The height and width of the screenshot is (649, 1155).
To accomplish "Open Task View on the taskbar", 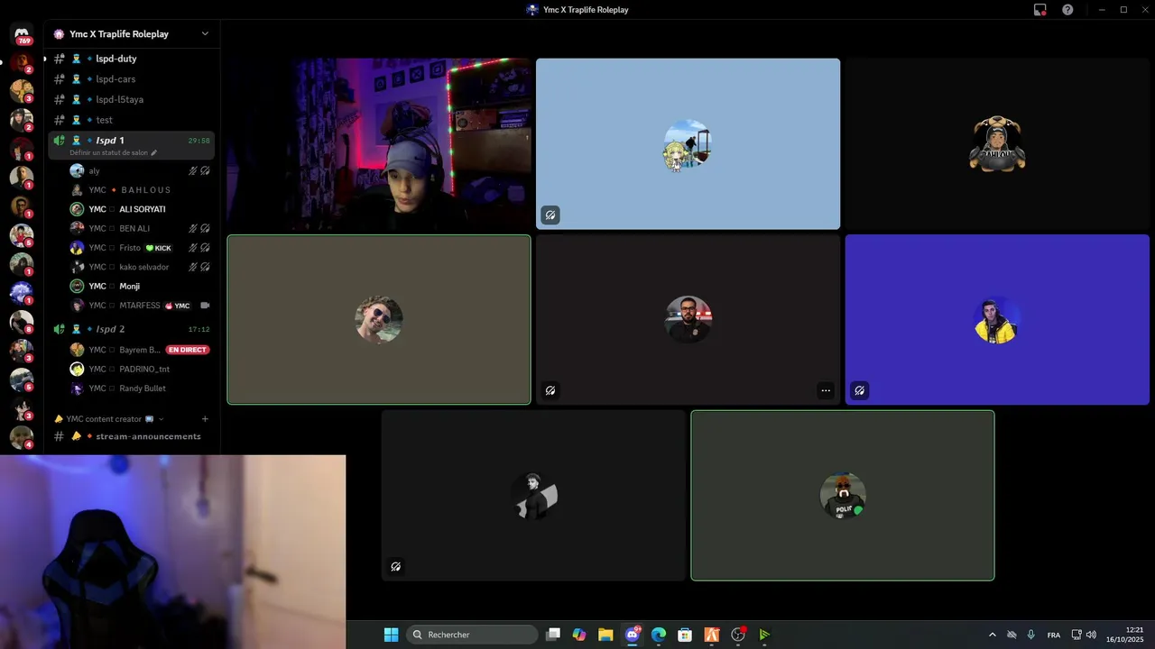I will (x=553, y=635).
